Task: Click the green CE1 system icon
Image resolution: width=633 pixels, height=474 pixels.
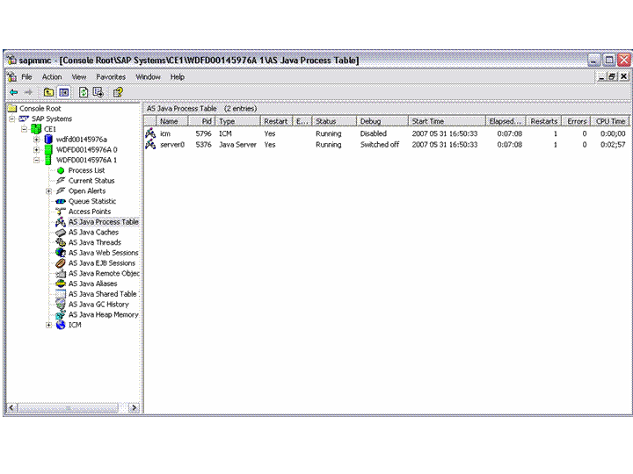Action: 36,129
